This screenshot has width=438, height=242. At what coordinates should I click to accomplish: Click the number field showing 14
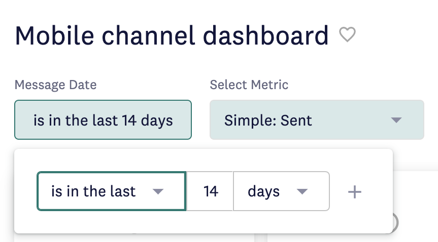pyautogui.click(x=210, y=191)
